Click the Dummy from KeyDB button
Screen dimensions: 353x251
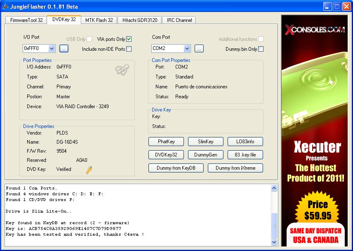176,168
